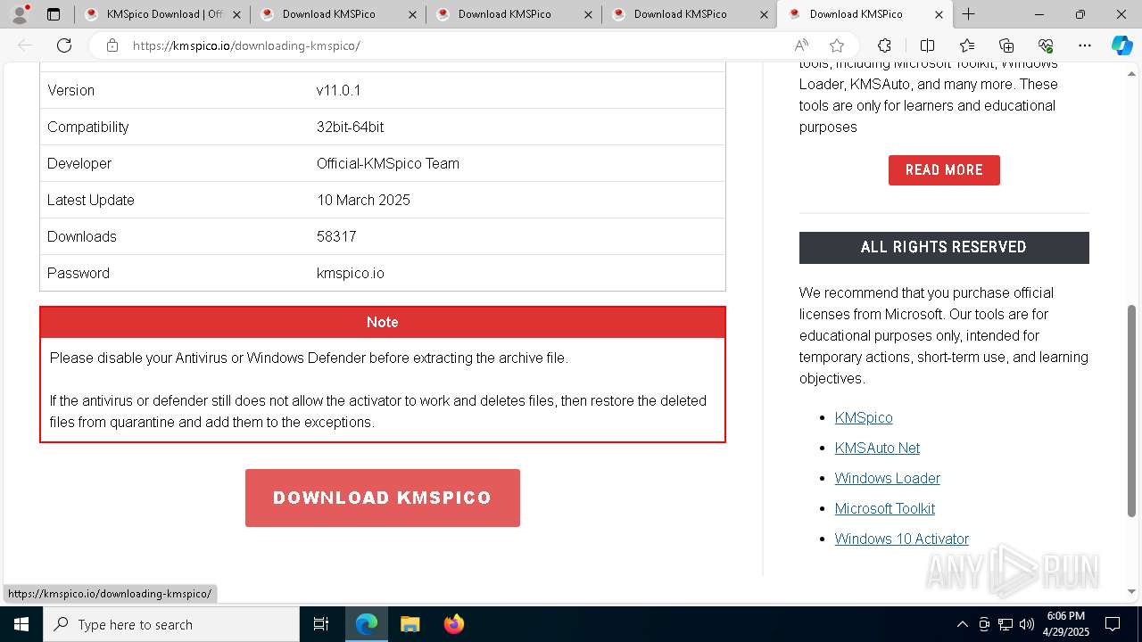The height and width of the screenshot is (642, 1142).
Task: Open the Favorites list icon
Action: pos(967,45)
